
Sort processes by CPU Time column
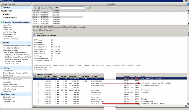point(47,76)
